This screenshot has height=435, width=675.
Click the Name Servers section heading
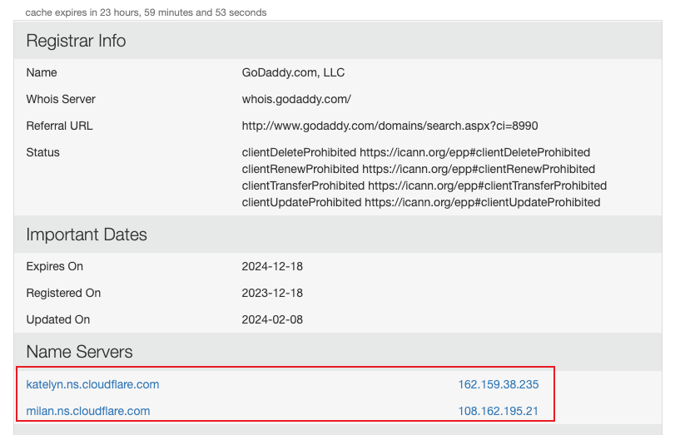tap(79, 352)
